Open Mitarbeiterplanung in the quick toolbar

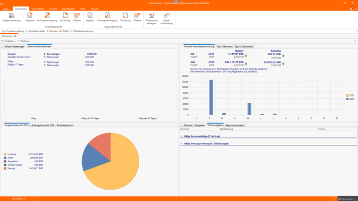tap(82, 31)
